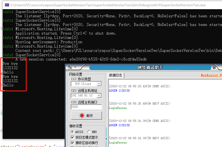Click LoginSucess received at 08:55:25.489
Viewport: 222px width, 147px height.
coord(118,108)
